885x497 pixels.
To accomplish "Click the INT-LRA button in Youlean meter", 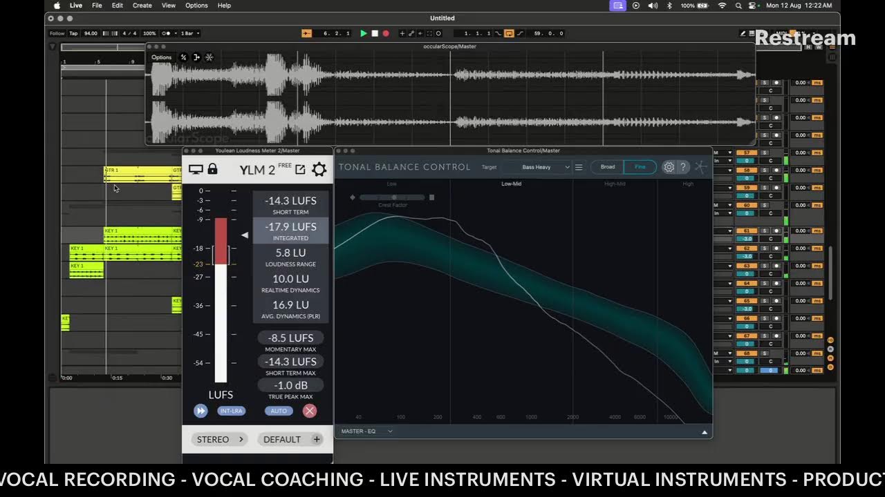I will [231, 411].
